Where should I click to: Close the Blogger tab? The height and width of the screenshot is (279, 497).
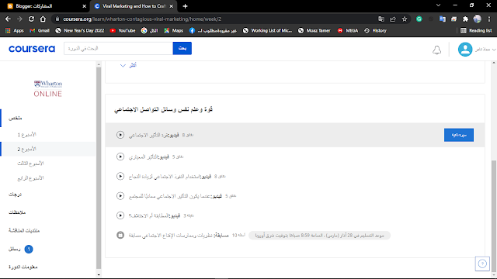pos(85,6)
